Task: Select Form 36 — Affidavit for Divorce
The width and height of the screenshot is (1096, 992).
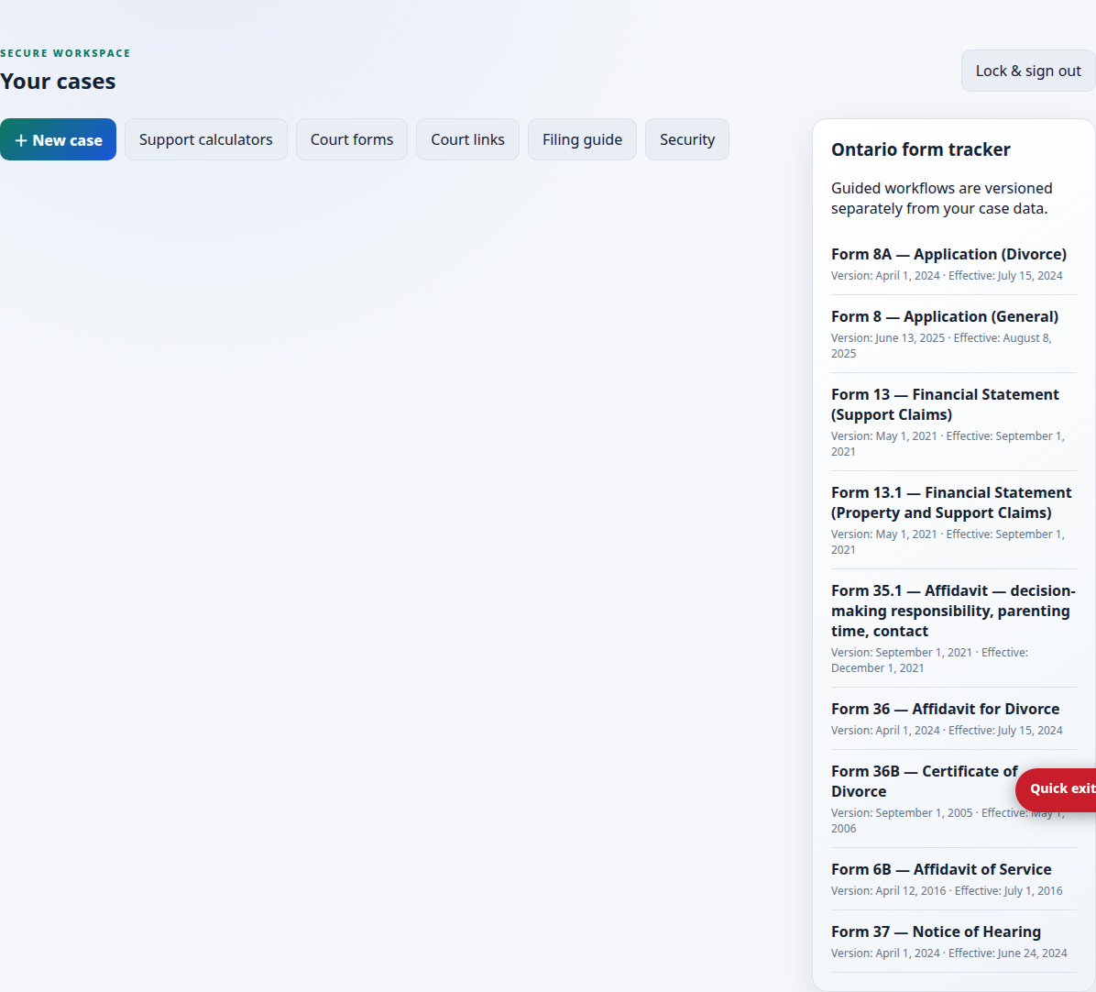Action: (945, 709)
